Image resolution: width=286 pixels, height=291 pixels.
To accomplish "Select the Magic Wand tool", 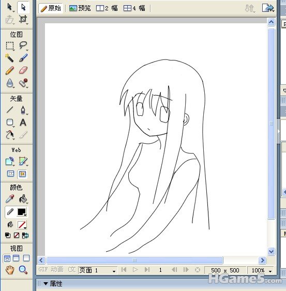I will coord(9,58).
